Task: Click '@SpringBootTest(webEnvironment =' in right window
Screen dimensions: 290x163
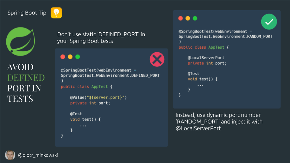Action: pyautogui.click(x=215, y=31)
